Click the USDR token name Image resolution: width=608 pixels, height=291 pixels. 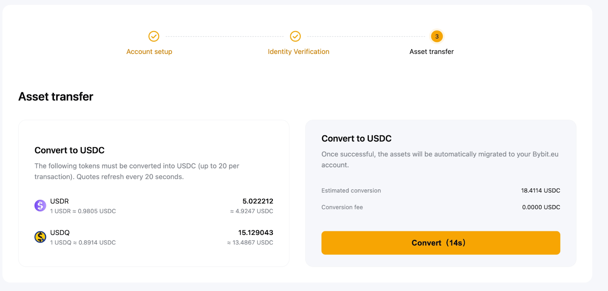[59, 201]
